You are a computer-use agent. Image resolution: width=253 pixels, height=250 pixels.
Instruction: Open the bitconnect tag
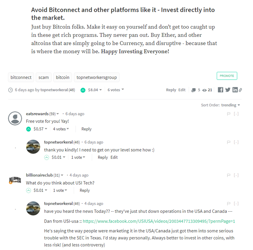21,77
